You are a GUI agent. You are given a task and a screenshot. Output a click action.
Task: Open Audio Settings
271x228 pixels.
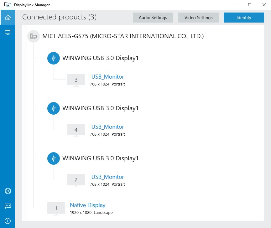153,18
